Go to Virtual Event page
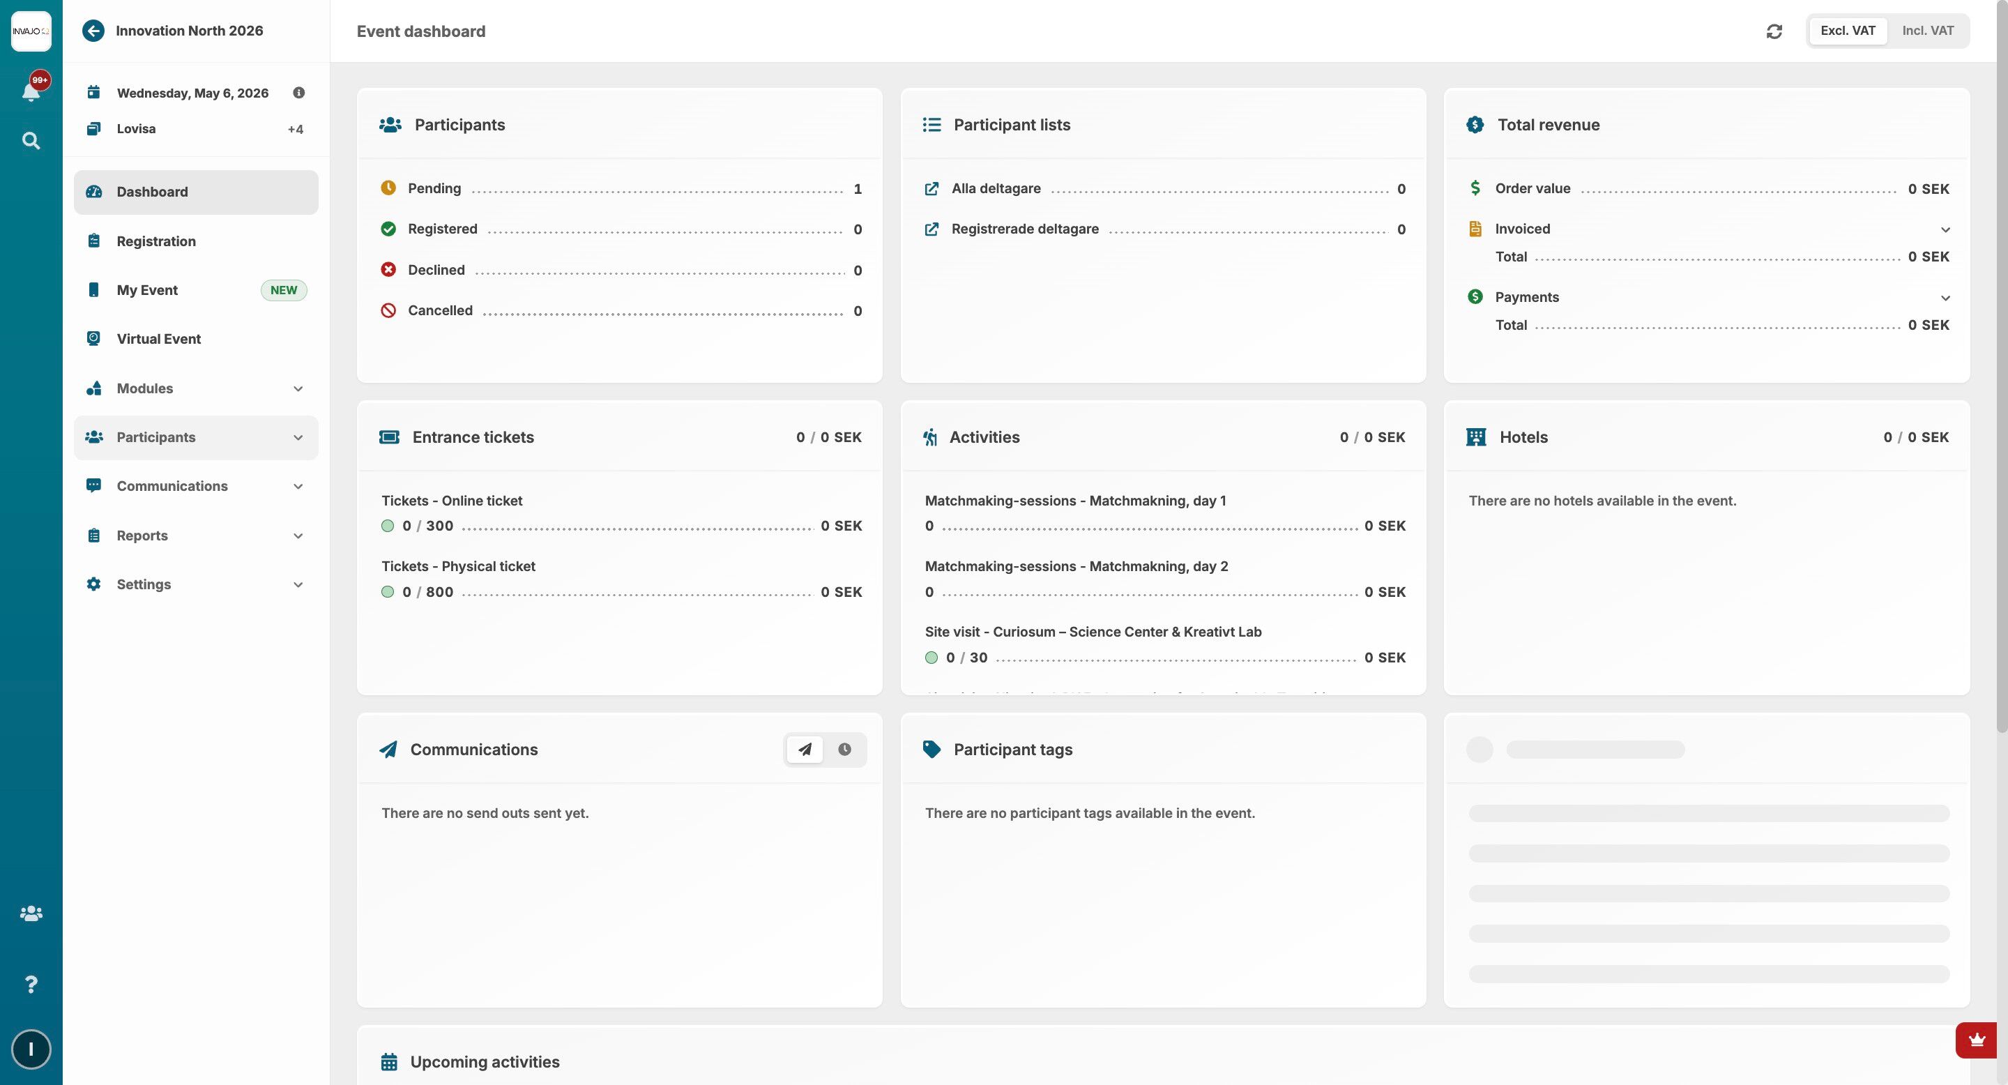The height and width of the screenshot is (1085, 2008). [158, 339]
